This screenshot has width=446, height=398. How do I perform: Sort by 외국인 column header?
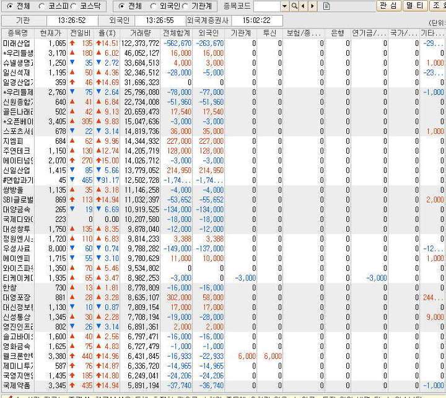coord(209,33)
